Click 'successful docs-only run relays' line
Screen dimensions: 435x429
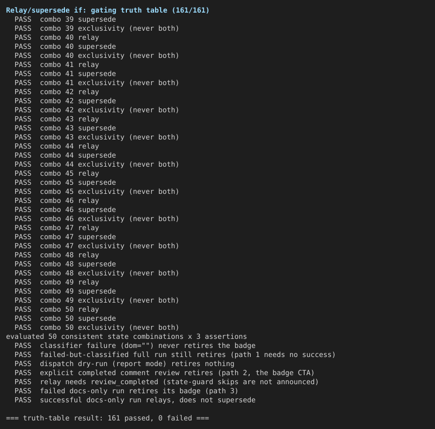point(135,400)
